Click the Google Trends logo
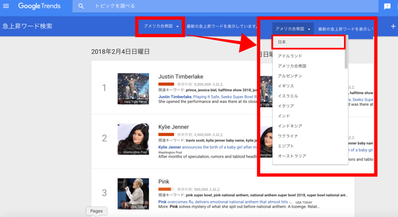Image resolution: width=398 pixels, height=217 pixels. (x=39, y=6)
